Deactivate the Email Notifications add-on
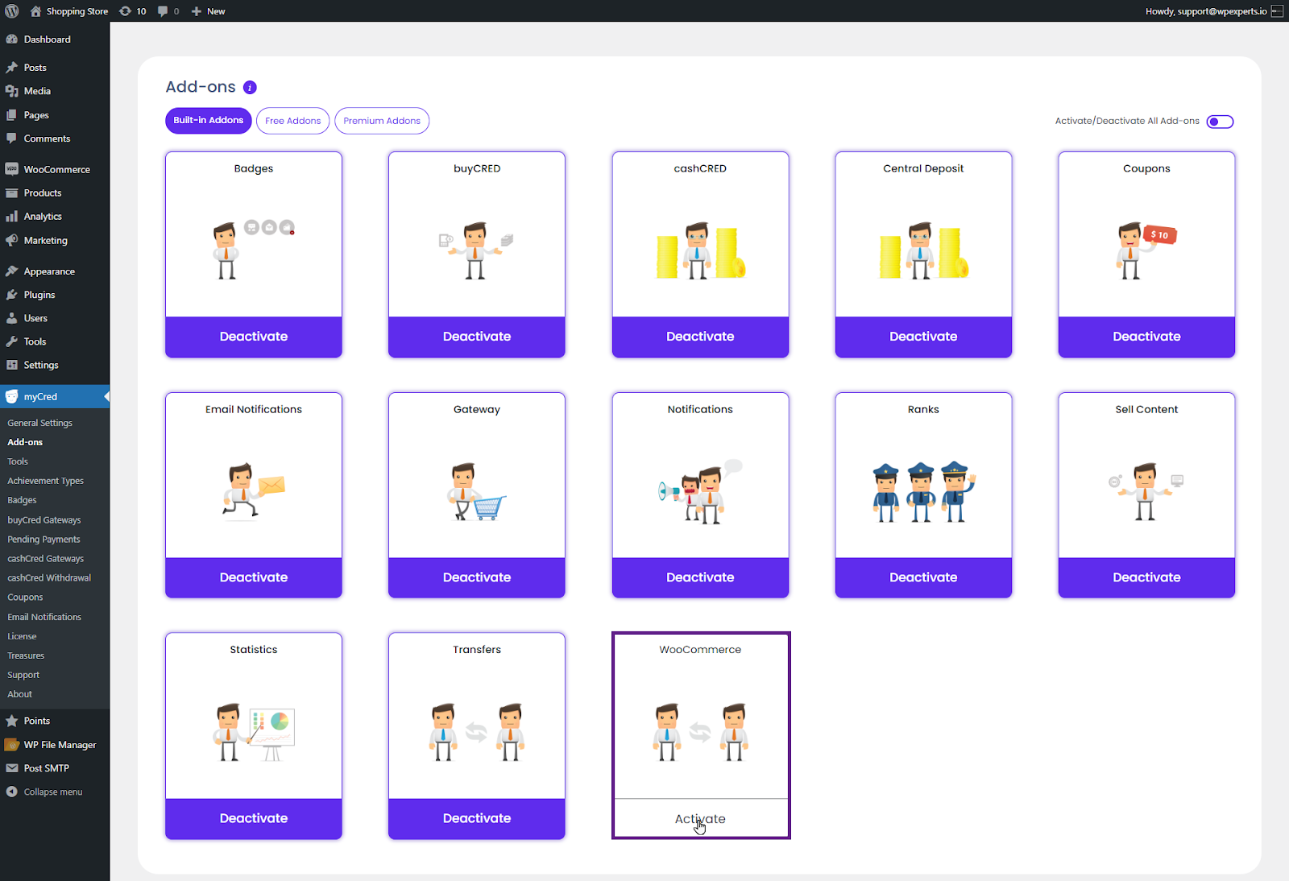 point(254,577)
